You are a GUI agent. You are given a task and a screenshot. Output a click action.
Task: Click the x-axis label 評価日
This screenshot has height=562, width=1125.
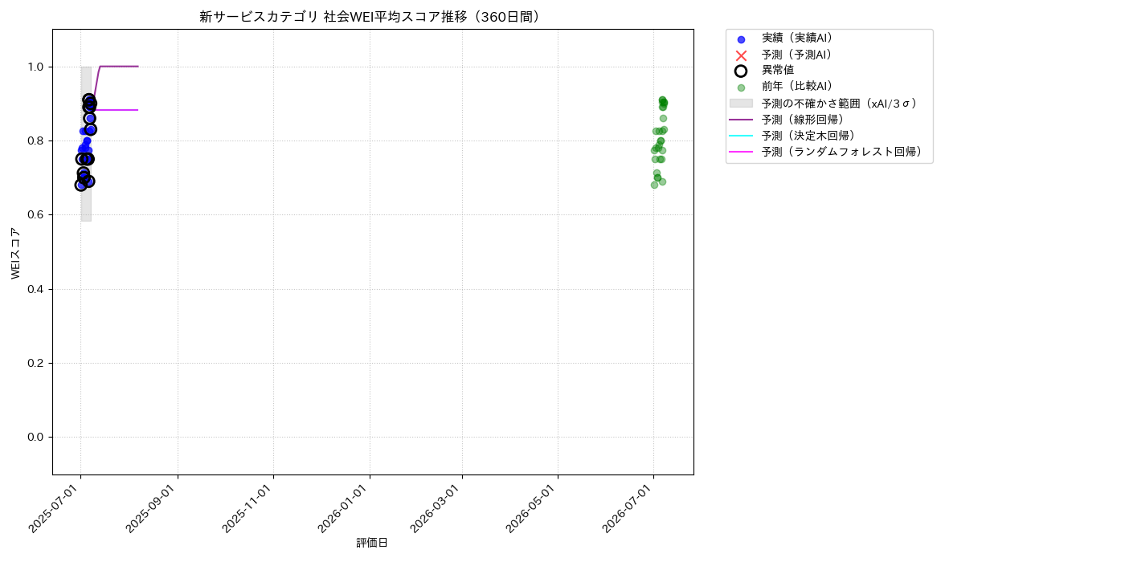(x=372, y=543)
